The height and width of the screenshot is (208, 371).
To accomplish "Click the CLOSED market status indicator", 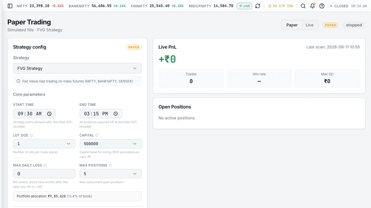I will (339, 6).
